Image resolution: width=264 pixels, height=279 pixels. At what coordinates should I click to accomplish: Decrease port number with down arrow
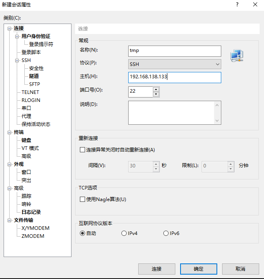click(156, 94)
